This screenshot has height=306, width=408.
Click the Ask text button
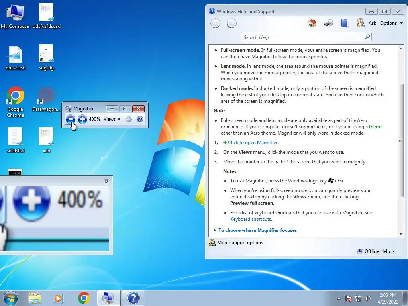pyautogui.click(x=372, y=23)
